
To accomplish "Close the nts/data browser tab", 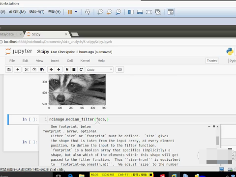I will (x=21, y=34).
